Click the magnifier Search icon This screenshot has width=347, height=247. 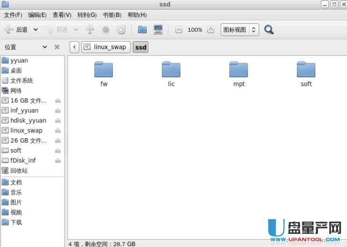269,30
